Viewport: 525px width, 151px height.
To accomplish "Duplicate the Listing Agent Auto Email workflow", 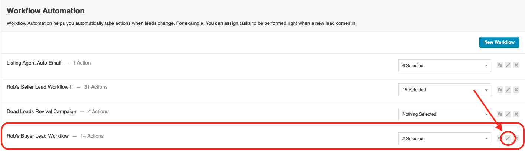I will pyautogui.click(x=500, y=65).
